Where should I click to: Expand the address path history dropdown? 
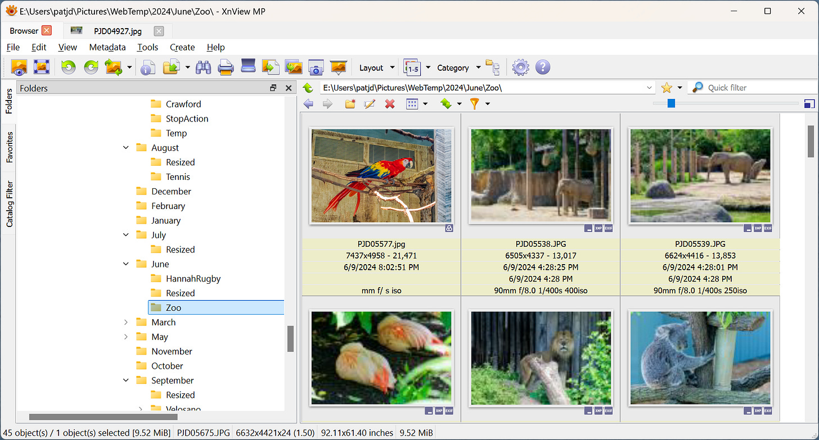(650, 88)
